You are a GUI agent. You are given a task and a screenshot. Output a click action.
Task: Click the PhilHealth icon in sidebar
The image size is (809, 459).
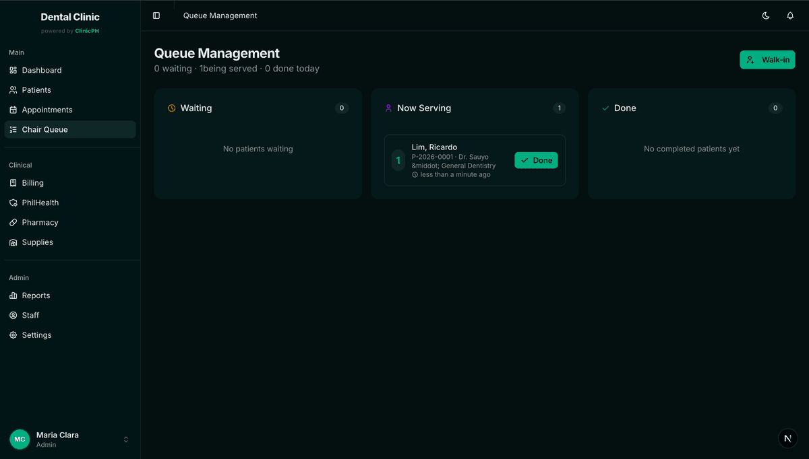tap(13, 202)
